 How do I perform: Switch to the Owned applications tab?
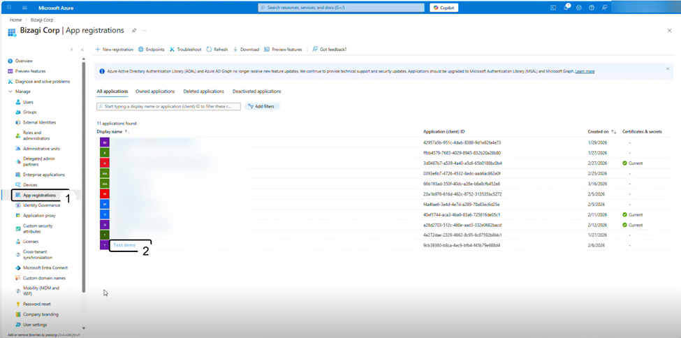coord(155,91)
